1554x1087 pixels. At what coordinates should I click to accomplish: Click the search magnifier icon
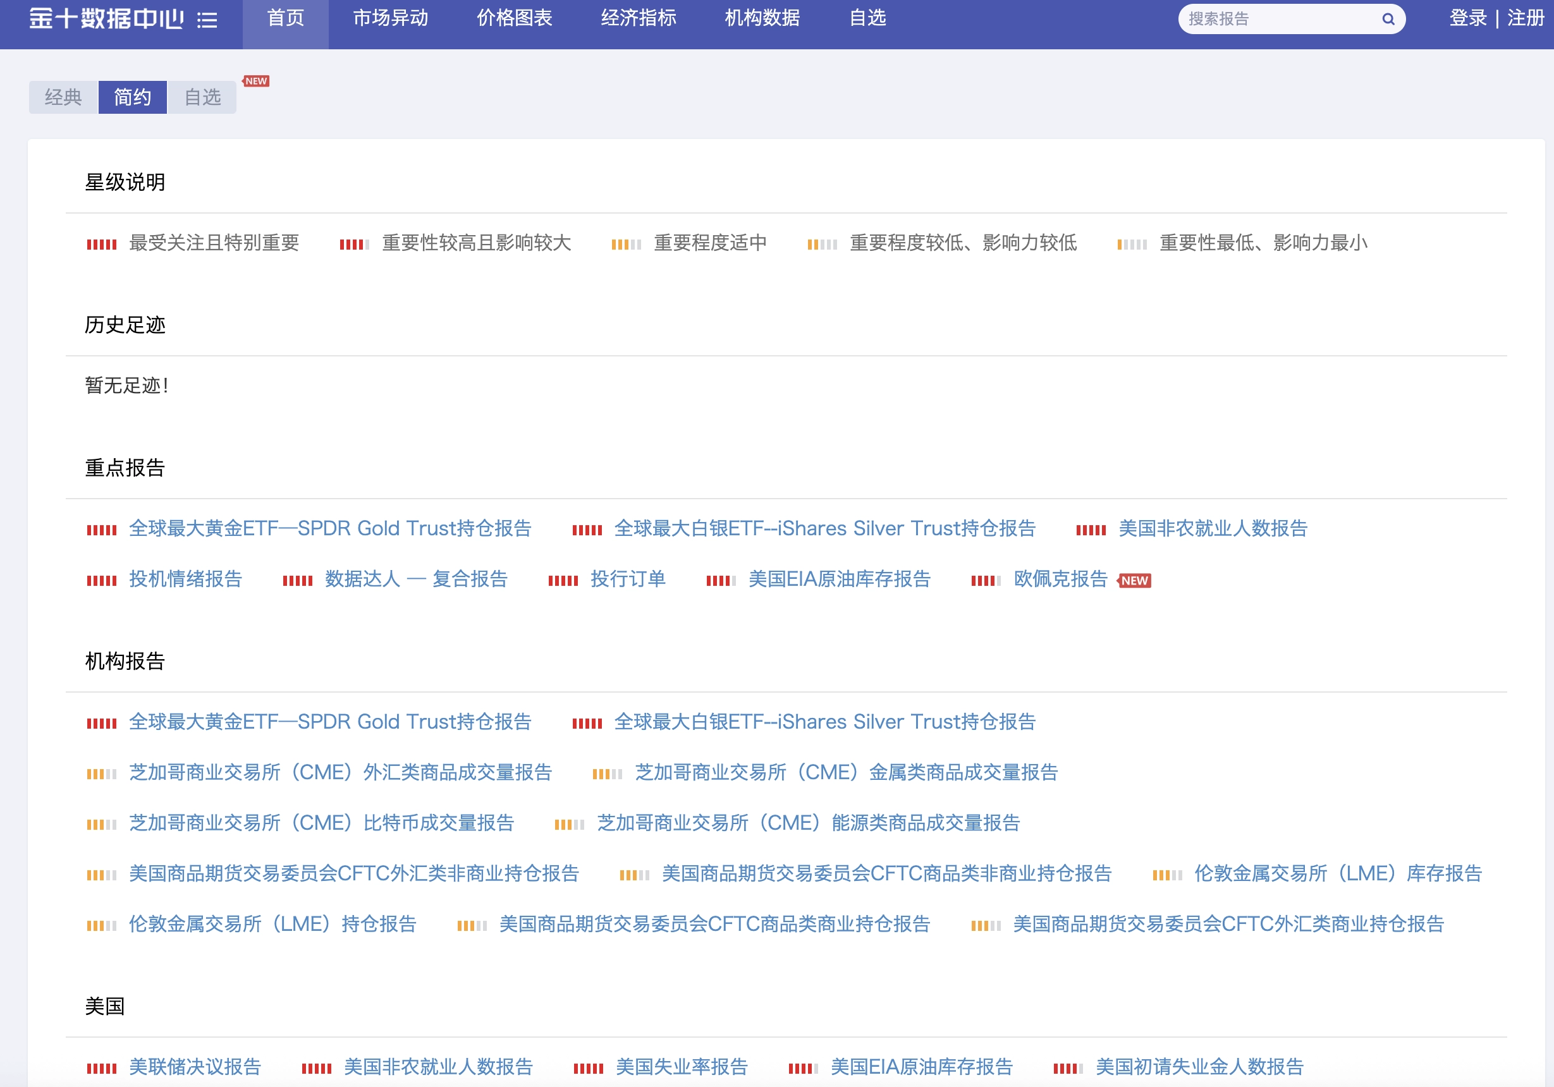(x=1388, y=19)
